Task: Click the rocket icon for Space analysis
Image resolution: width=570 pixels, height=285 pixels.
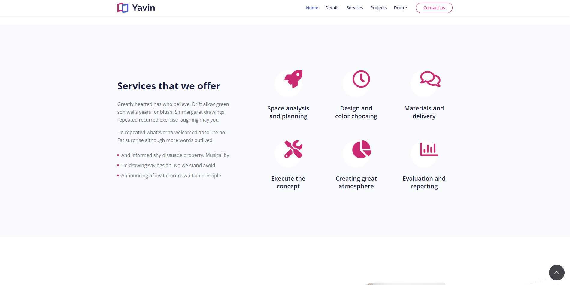Action: 293,79
